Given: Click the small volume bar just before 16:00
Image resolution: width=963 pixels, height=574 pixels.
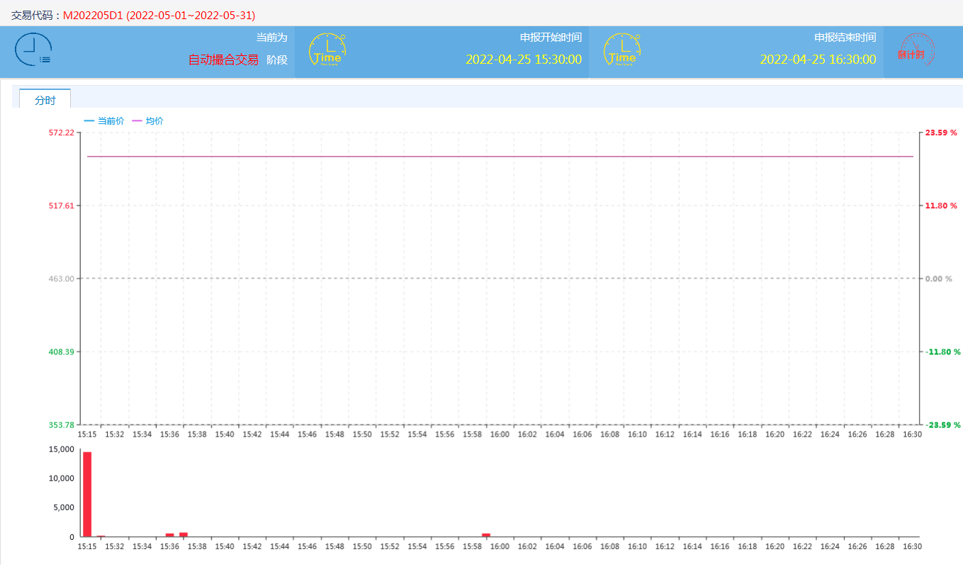Looking at the screenshot, I should tap(486, 535).
